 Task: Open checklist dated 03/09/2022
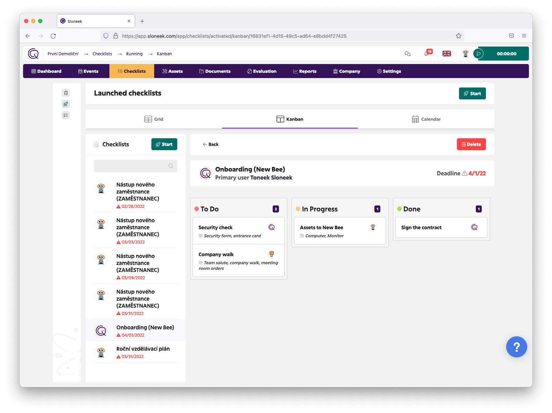click(136, 266)
